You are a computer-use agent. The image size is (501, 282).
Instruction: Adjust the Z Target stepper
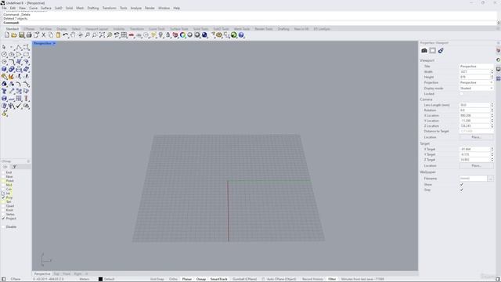click(492, 160)
